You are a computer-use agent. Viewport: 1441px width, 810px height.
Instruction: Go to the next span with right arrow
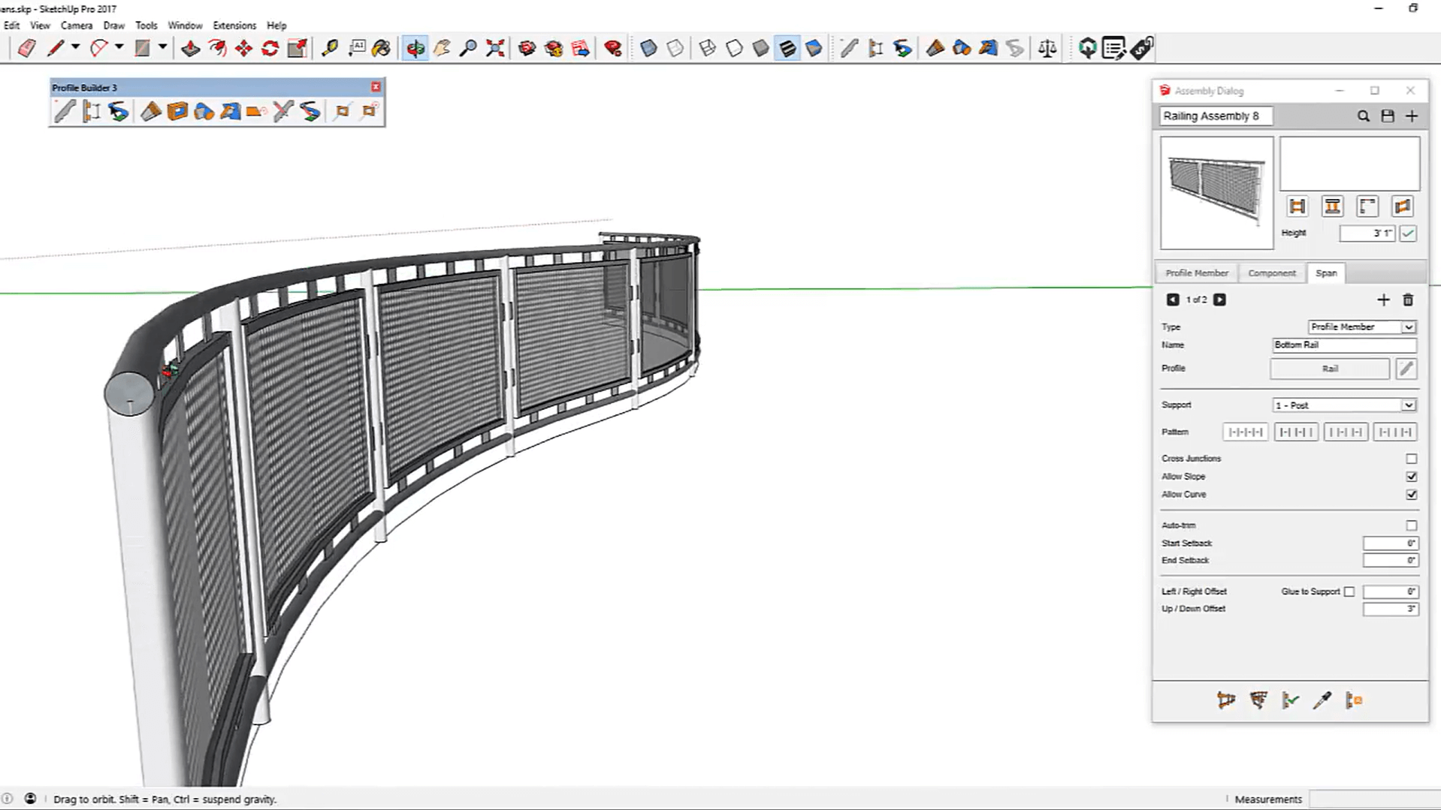click(x=1219, y=300)
